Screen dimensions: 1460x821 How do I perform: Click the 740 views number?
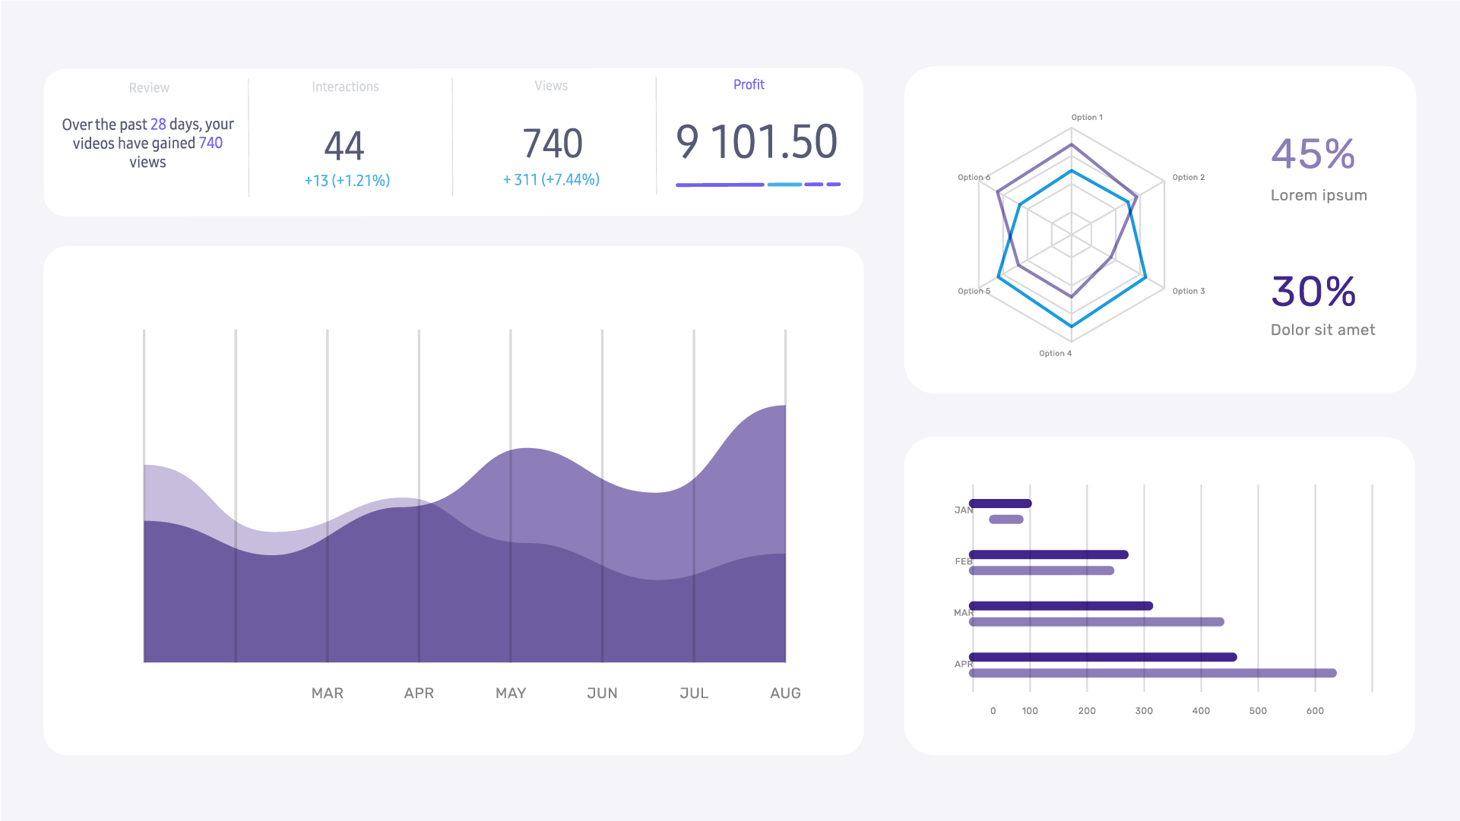tap(553, 144)
